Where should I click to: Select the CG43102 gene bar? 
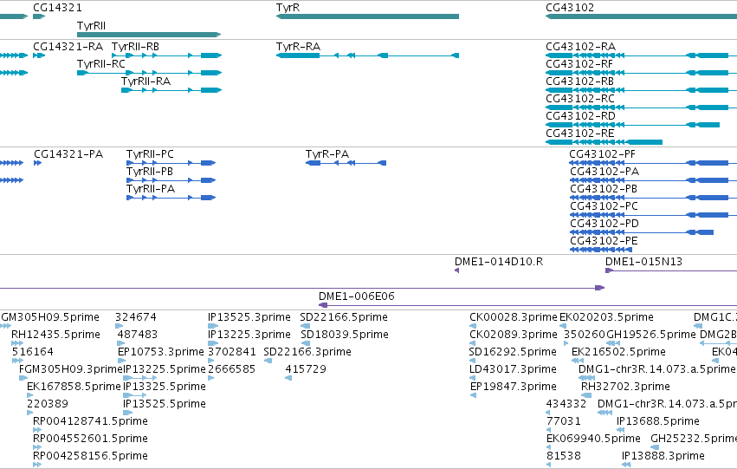click(641, 16)
